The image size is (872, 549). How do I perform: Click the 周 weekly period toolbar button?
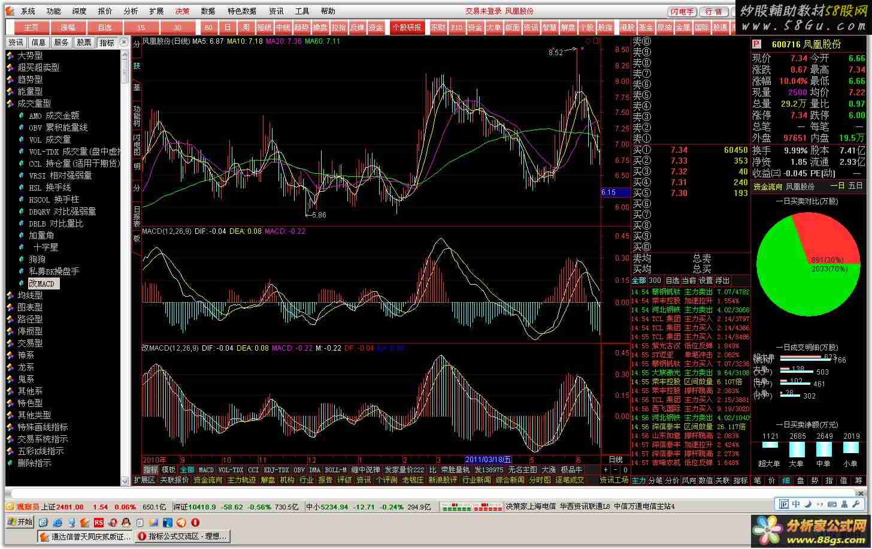(246, 28)
